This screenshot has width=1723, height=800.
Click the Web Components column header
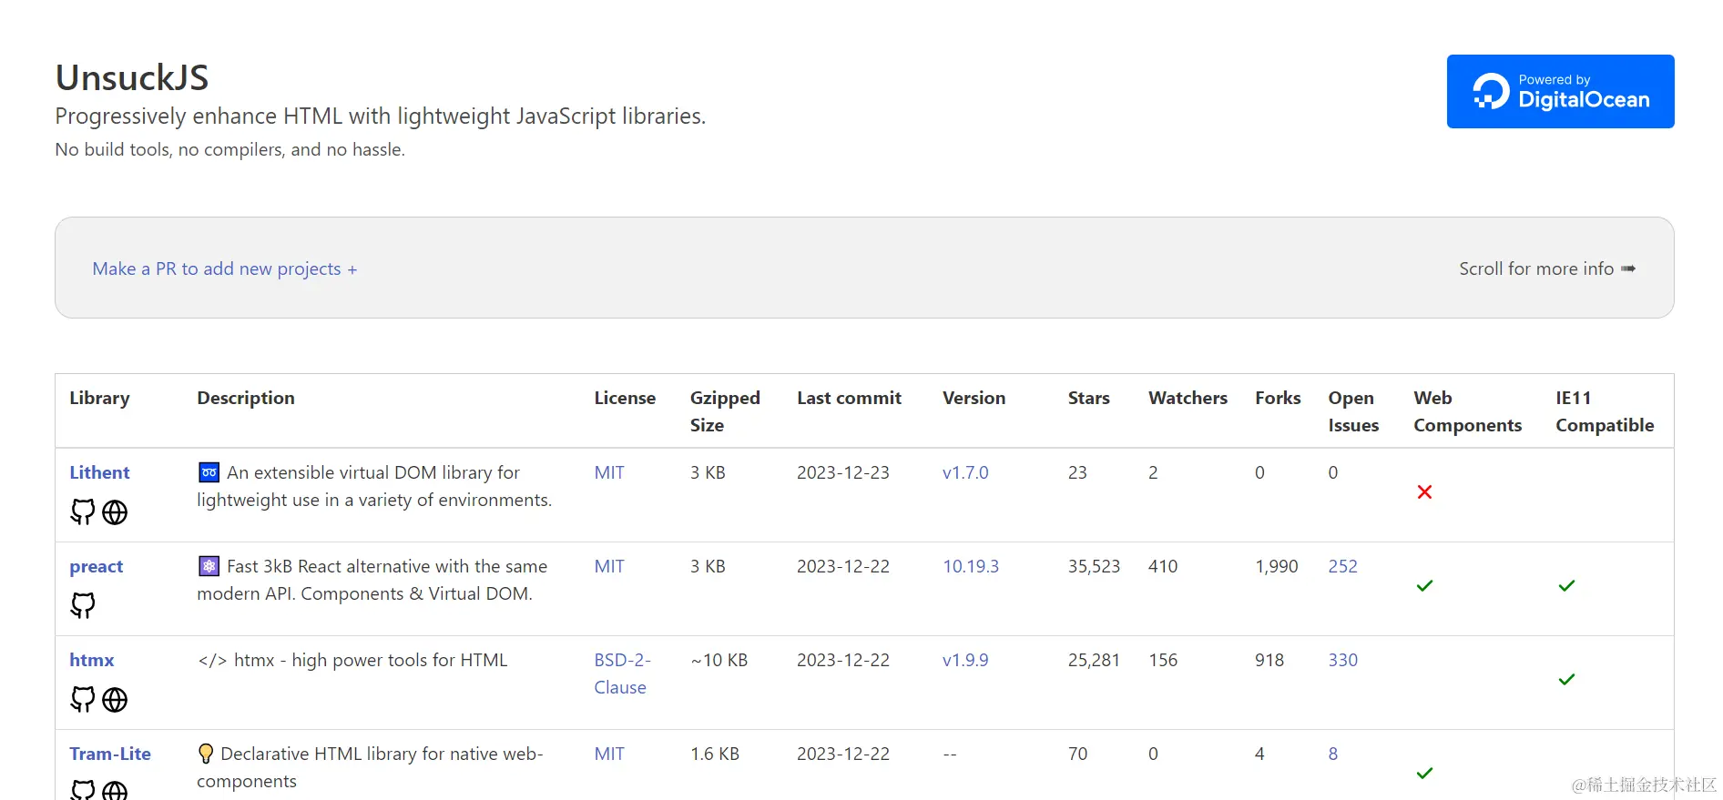(1467, 411)
